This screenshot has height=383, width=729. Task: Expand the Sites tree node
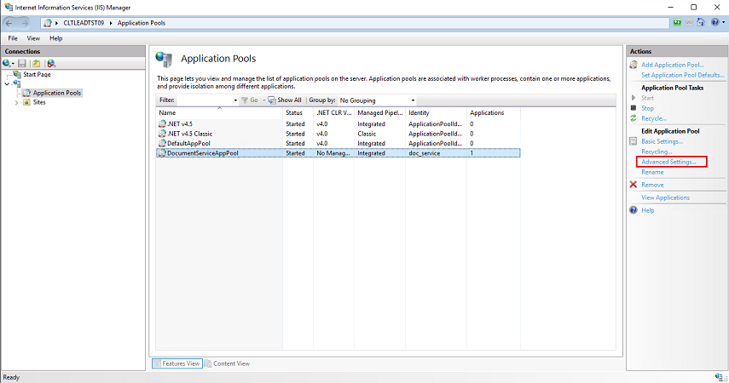(17, 103)
